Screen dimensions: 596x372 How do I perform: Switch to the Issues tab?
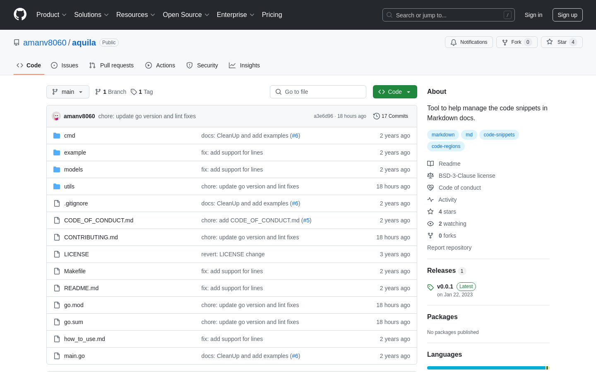tap(65, 65)
